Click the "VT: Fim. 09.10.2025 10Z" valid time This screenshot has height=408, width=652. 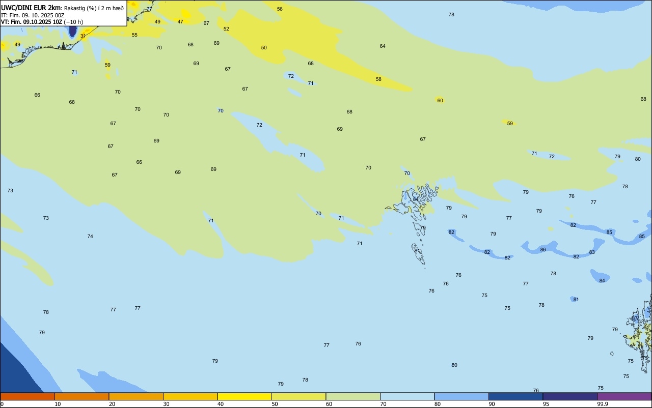32,22
